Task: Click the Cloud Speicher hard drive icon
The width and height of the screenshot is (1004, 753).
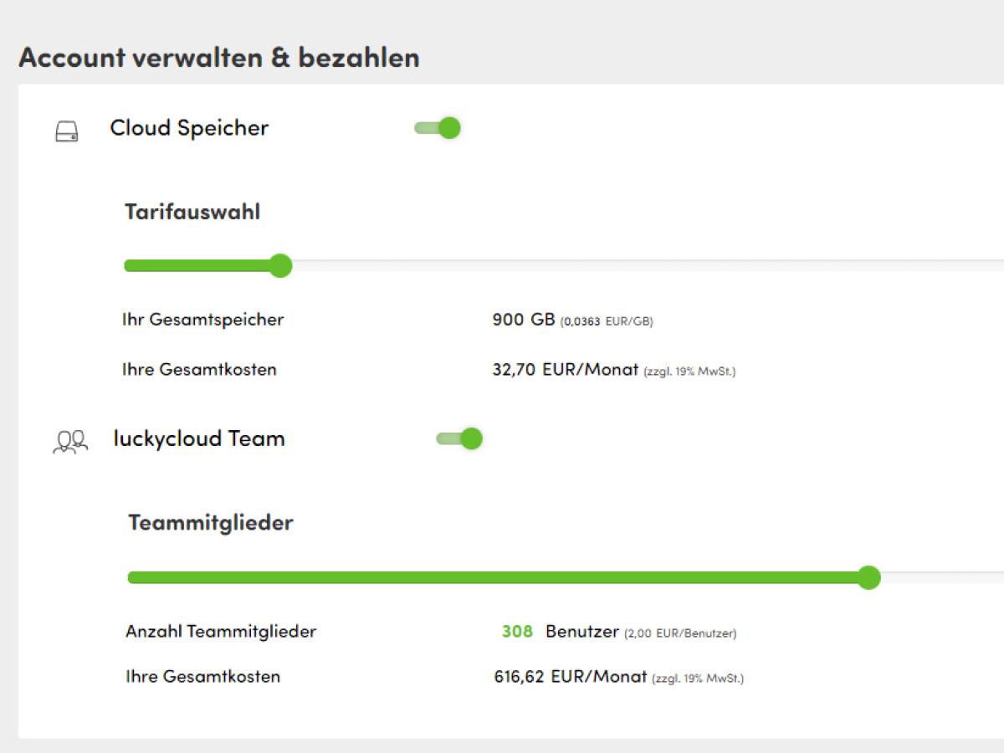Action: [66, 131]
